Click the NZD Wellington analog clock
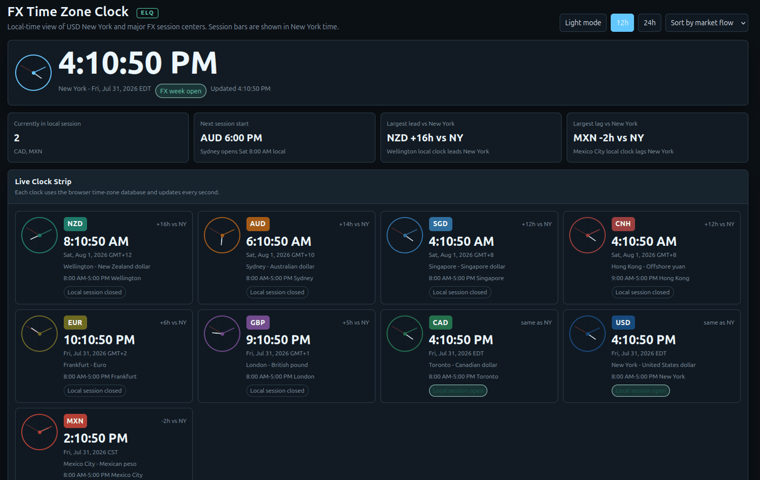The image size is (760, 480). (40, 235)
